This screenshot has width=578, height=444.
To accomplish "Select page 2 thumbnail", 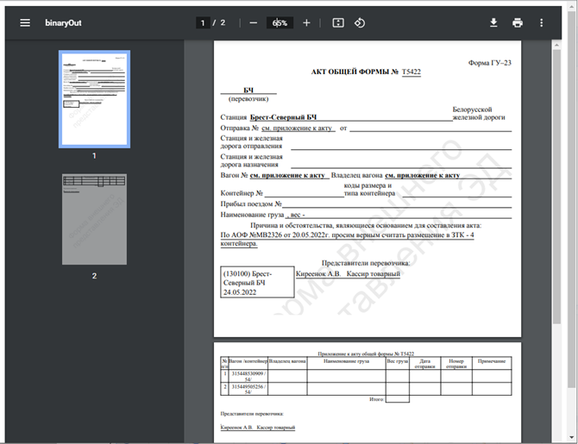I will [94, 219].
